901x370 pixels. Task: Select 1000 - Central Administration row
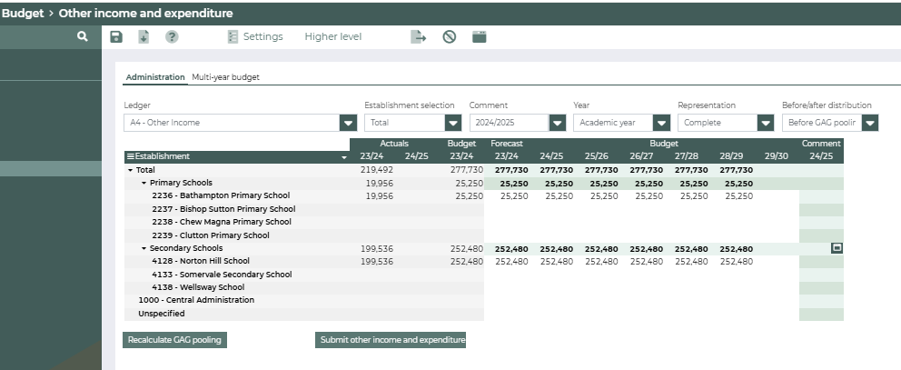coord(196,300)
